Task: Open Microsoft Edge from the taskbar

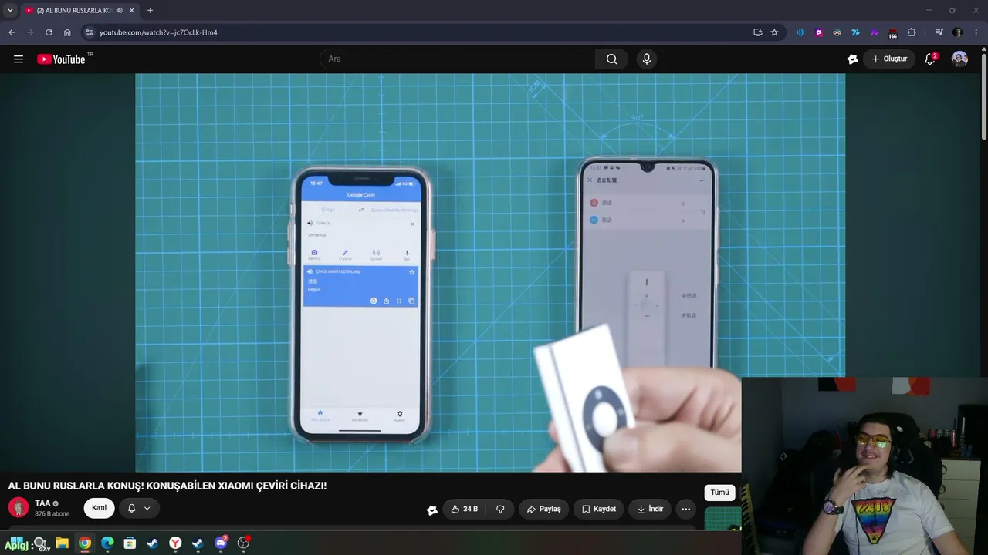Action: click(x=107, y=543)
